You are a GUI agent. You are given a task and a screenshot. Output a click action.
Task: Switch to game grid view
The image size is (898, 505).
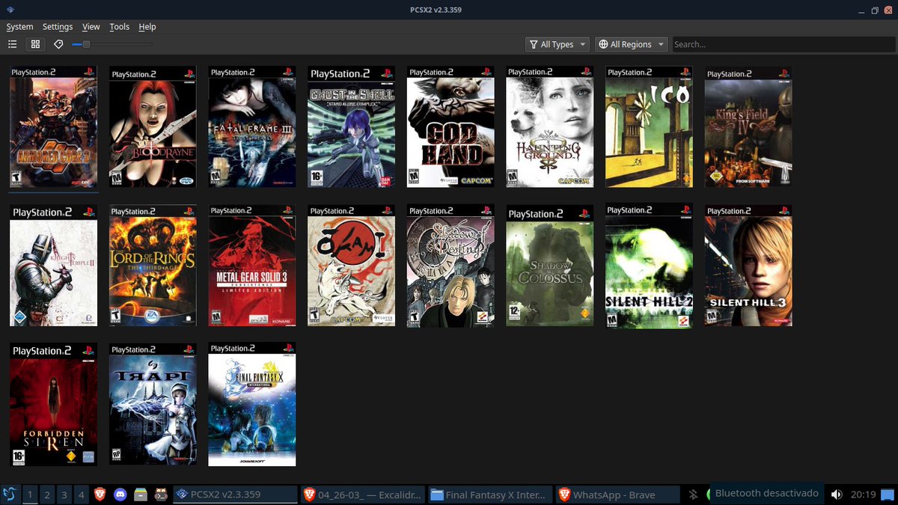click(35, 44)
